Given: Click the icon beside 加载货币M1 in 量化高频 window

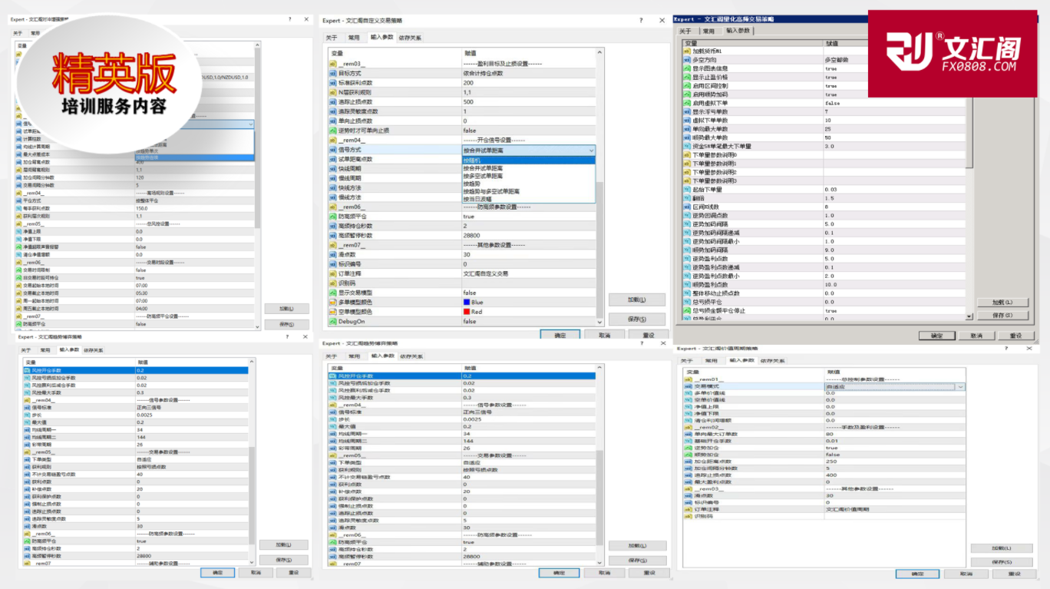Looking at the screenshot, I should click(x=687, y=51).
